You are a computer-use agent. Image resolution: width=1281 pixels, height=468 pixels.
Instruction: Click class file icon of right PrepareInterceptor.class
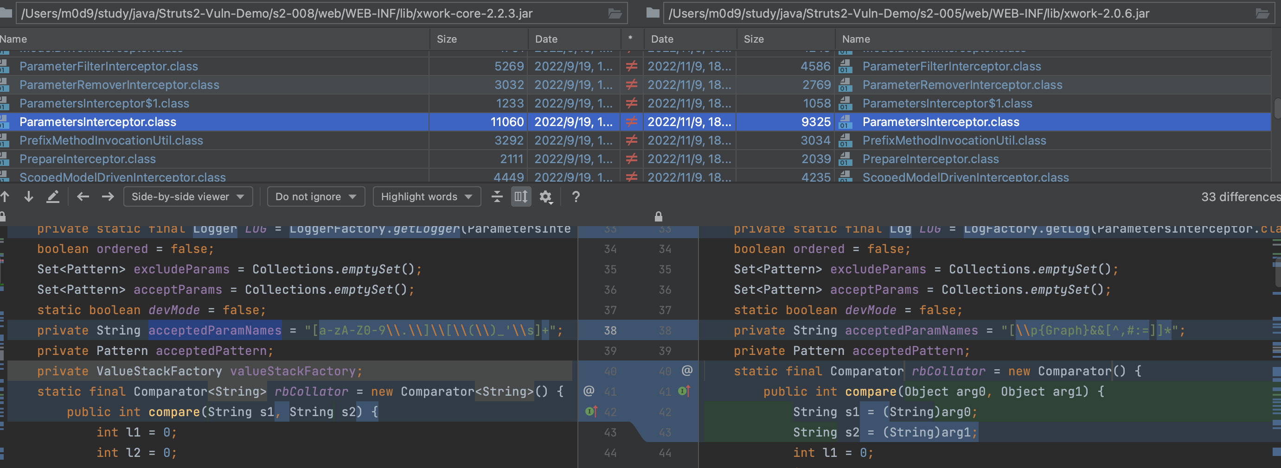845,159
